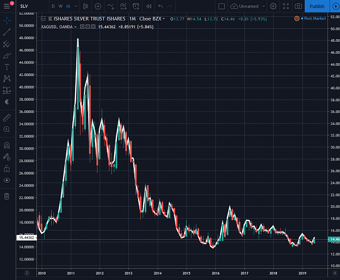Viewport: 340px width, 280px height.
Task: Click the play icon next to Publish
Action: pos(335,7)
